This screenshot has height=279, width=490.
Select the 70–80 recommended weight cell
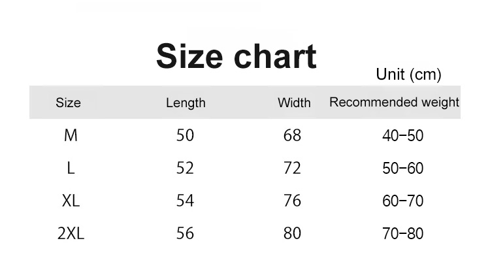(x=402, y=234)
